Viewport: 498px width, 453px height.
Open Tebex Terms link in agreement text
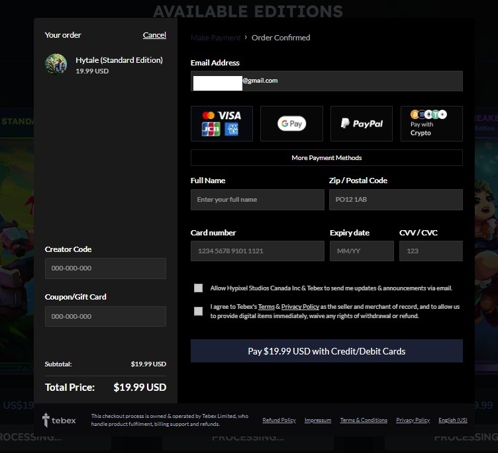[x=266, y=307]
